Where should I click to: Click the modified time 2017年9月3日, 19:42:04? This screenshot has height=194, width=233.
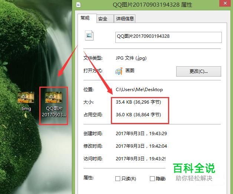141,146
